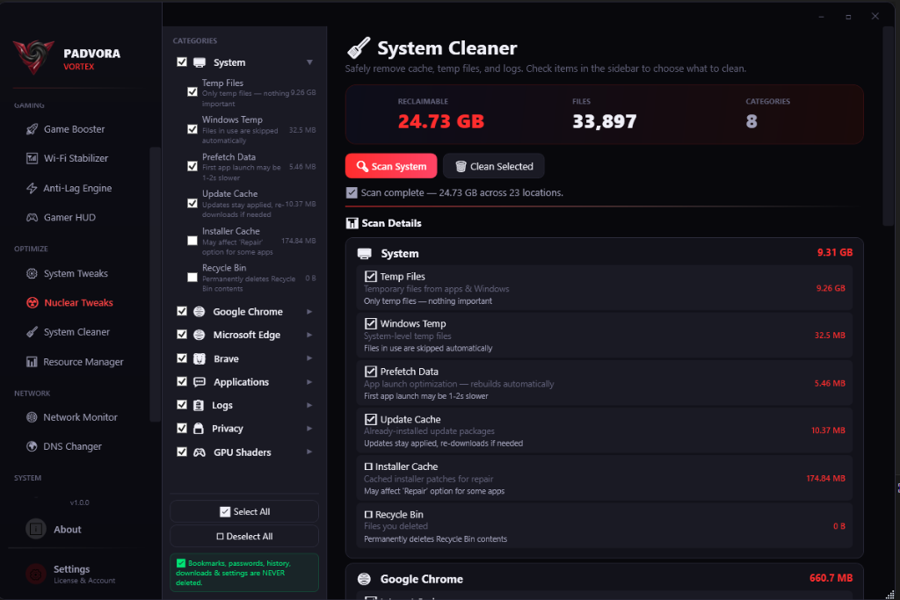Click the Gamer HUD controller icon
The height and width of the screenshot is (600, 900).
pos(33,217)
